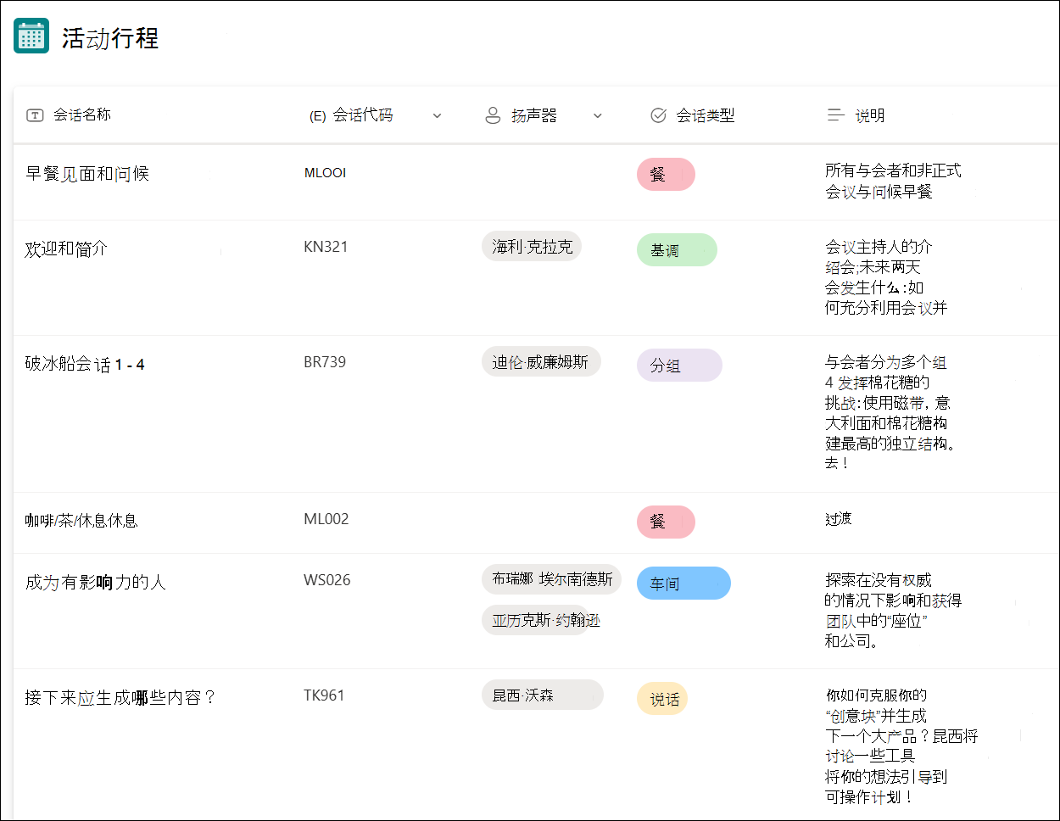Screen dimensions: 1060x821
Task: Click the person icon beside 扬声器
Action: coord(493,115)
